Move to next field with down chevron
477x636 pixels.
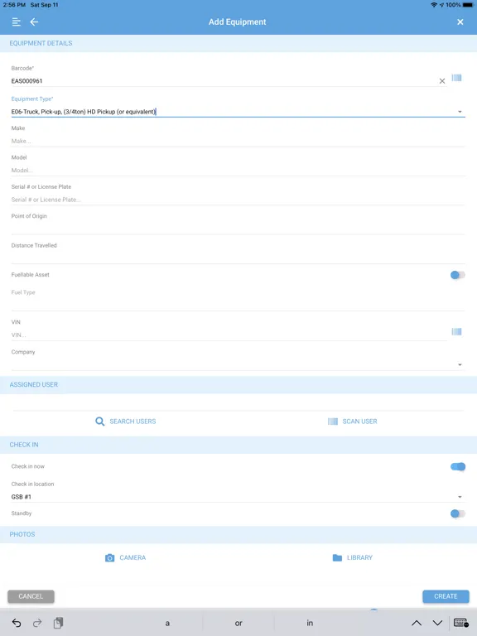pyautogui.click(x=437, y=623)
